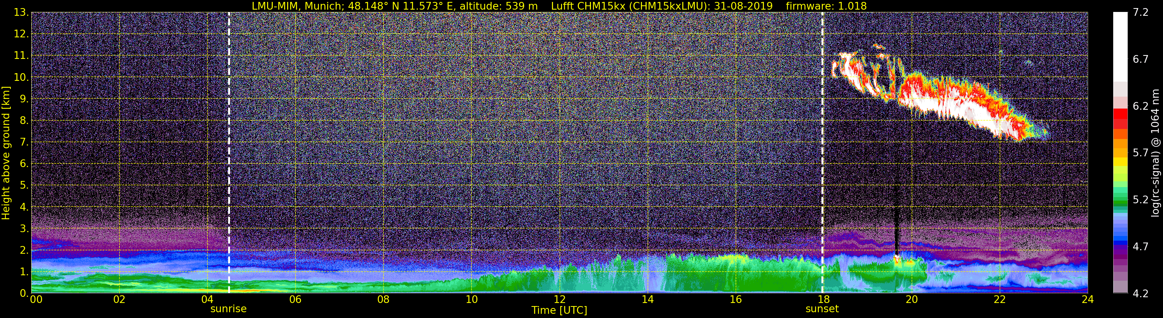This screenshot has width=1163, height=318.
Task: Click the time axis tick label '12'
Action: point(559,300)
